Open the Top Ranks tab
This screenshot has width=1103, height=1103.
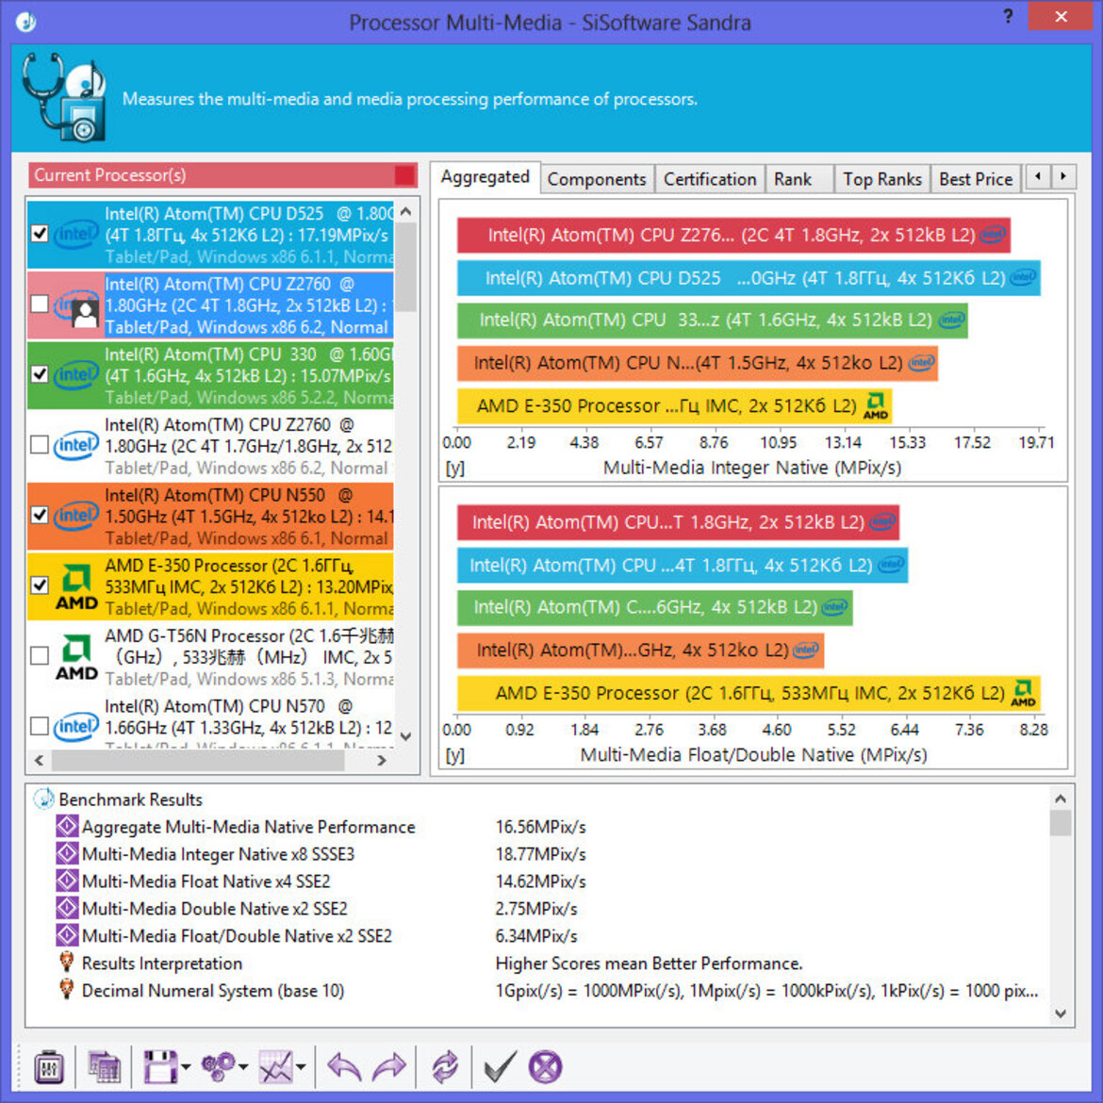(882, 179)
